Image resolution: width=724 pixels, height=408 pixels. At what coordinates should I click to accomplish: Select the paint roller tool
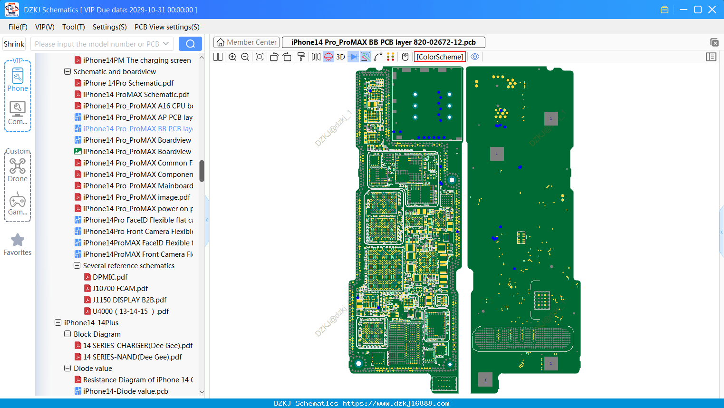click(x=301, y=57)
